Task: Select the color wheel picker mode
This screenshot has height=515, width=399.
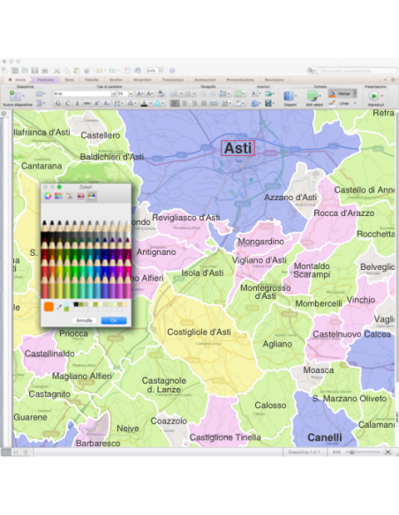Action: 48,196
